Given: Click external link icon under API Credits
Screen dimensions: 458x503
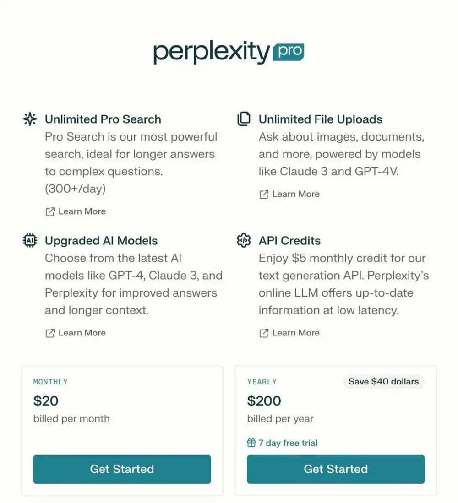Looking at the screenshot, I should point(263,333).
